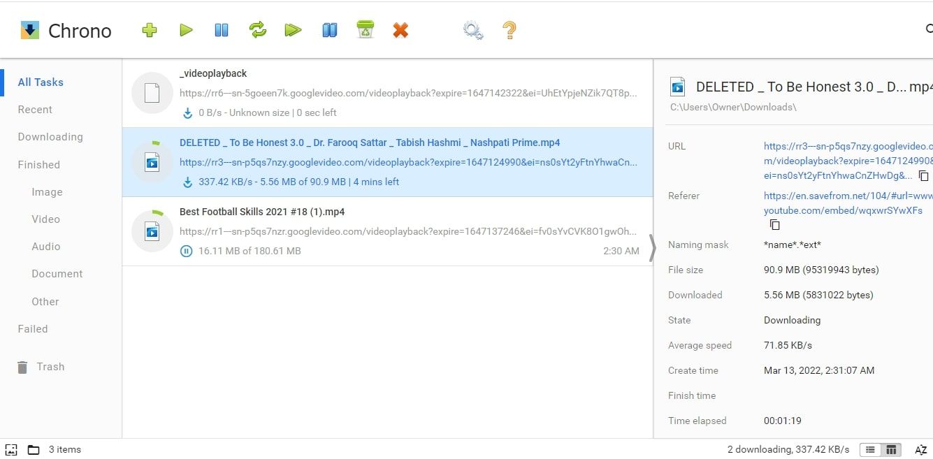Click the Mar 13, 2022, 2:31:07 AM value
The height and width of the screenshot is (459, 933).
pos(819,370)
